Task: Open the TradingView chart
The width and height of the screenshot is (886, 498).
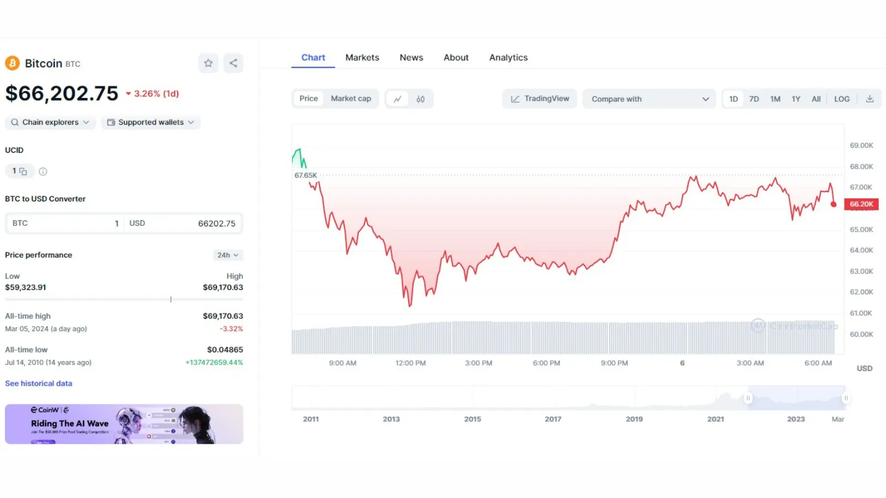Action: click(540, 99)
